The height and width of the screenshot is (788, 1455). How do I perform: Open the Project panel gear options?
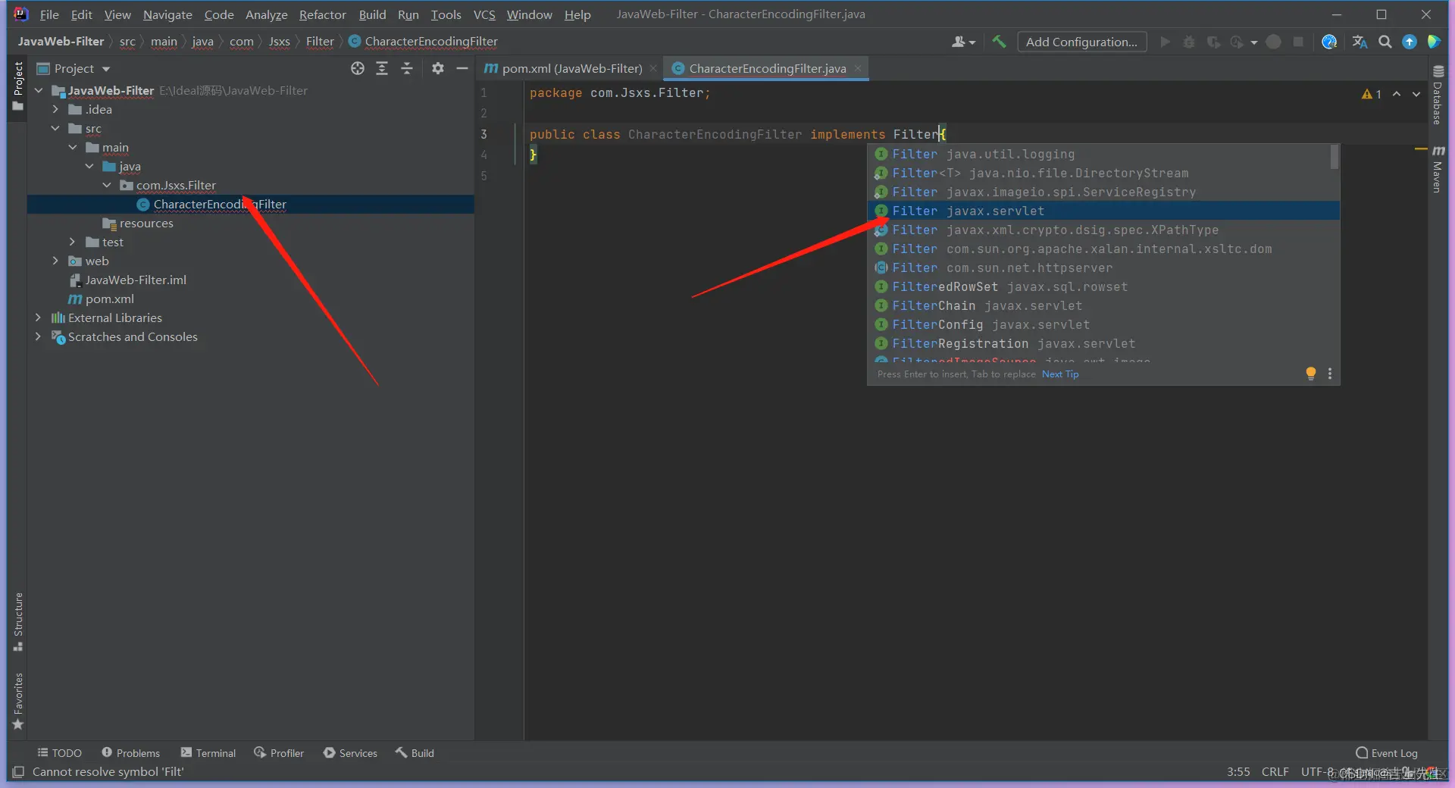pyautogui.click(x=437, y=68)
